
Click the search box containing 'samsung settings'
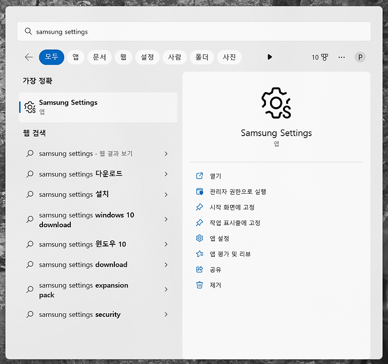(194, 32)
